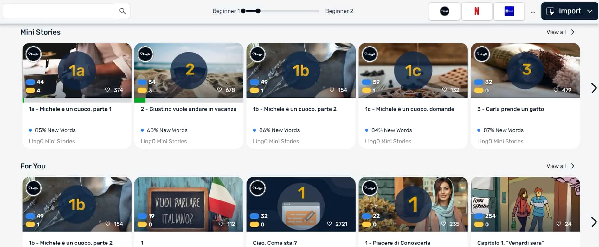Like the 'Ciao. Come stai?' lesson

point(329,224)
